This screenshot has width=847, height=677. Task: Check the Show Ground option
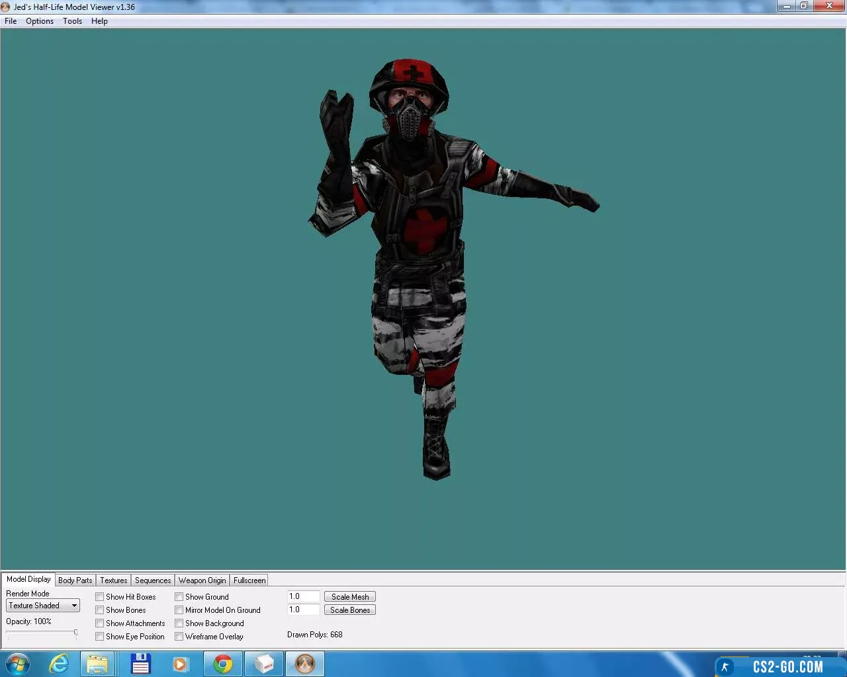pyautogui.click(x=179, y=597)
